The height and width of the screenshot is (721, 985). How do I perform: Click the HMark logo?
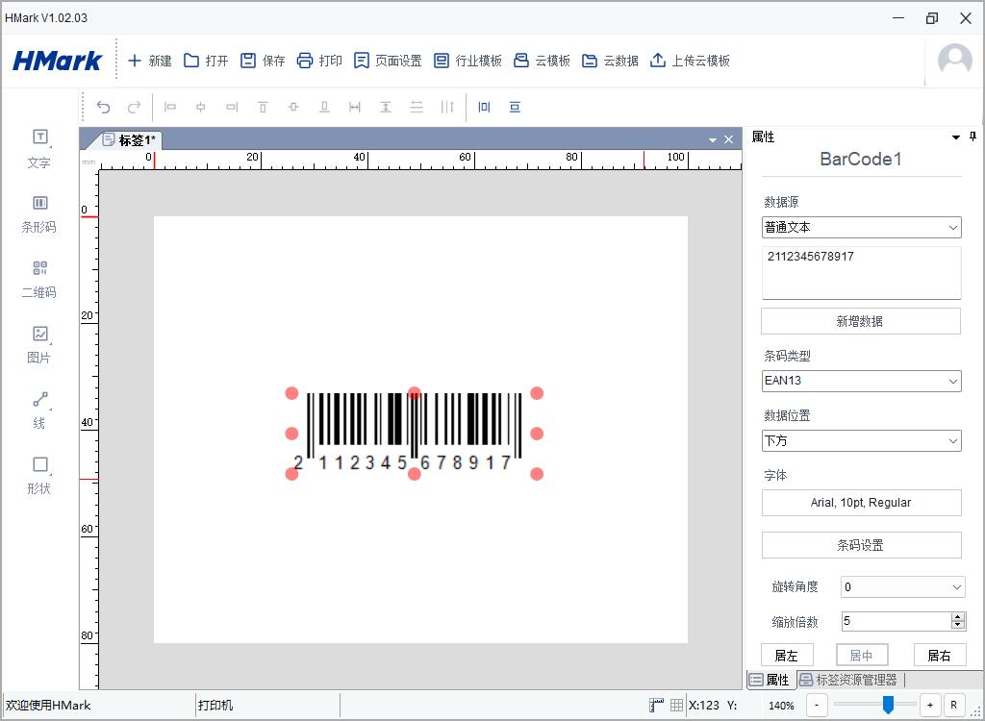(57, 61)
